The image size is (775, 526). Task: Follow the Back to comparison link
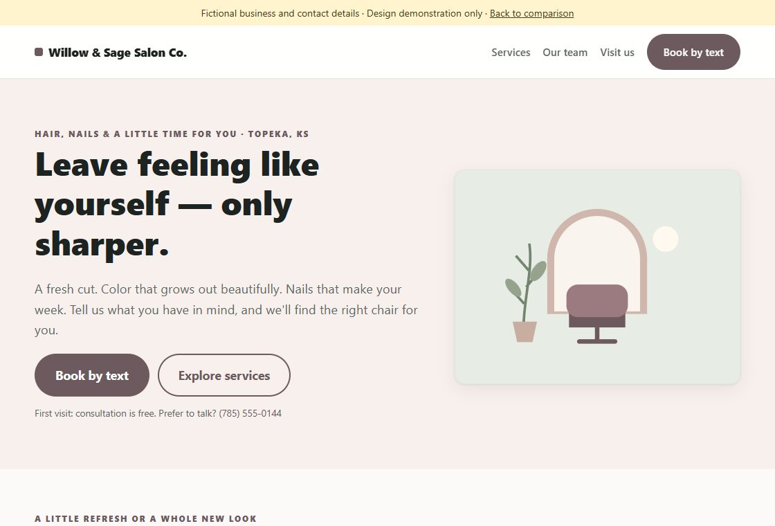(532, 13)
